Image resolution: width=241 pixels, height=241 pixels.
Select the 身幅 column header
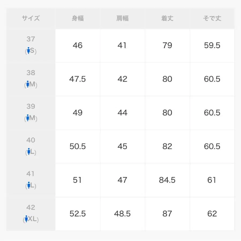[x=78, y=18]
